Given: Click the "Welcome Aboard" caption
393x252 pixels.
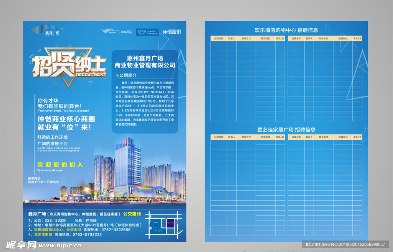Looking at the screenshot, I should [50, 170].
